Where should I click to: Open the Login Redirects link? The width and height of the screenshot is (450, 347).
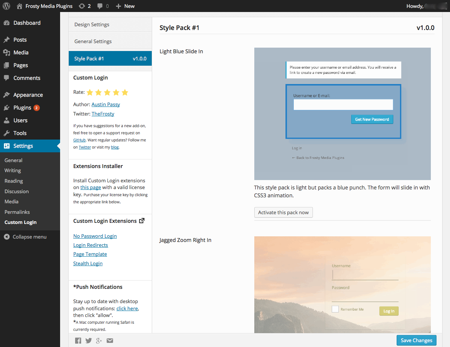[91, 245]
